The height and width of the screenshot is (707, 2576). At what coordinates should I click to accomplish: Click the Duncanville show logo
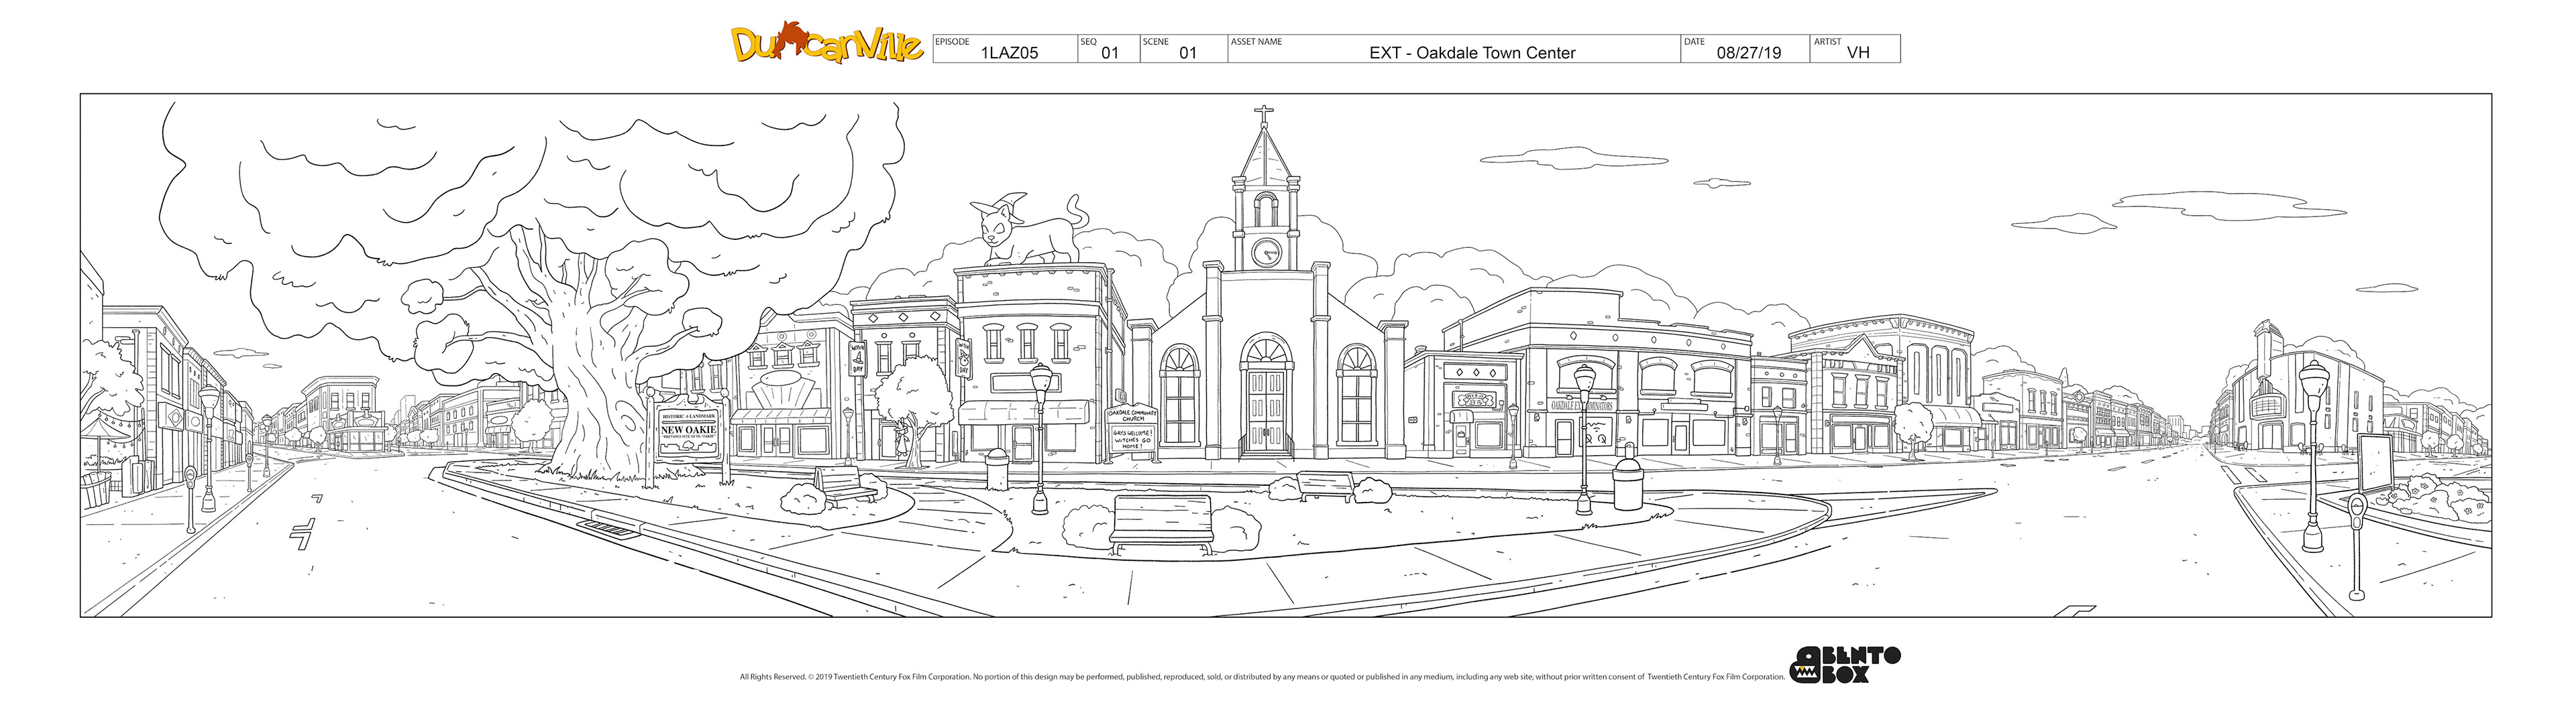(827, 43)
